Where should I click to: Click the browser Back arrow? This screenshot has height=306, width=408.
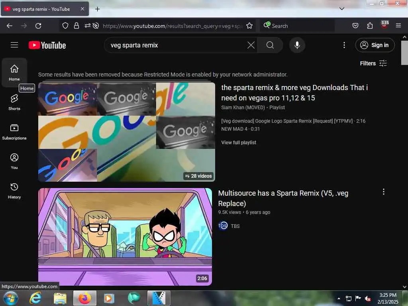point(10,26)
